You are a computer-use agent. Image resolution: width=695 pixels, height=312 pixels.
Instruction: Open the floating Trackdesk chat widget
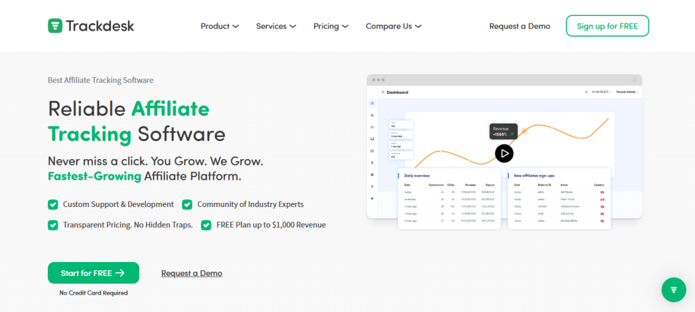coord(673,289)
